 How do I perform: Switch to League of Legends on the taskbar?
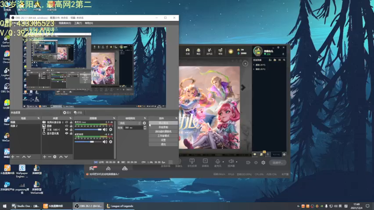pos(120,206)
